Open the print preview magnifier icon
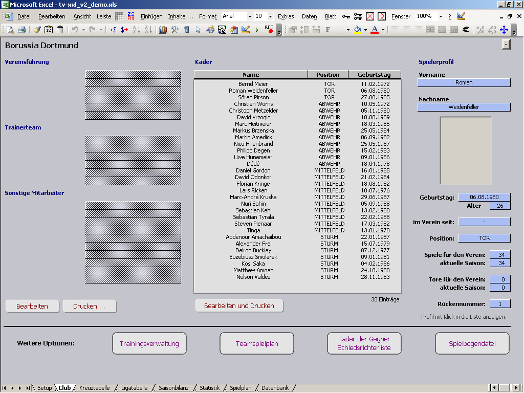 [x=10, y=30]
